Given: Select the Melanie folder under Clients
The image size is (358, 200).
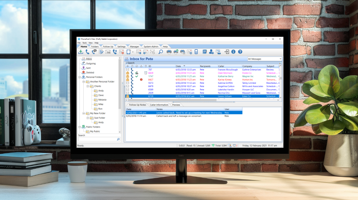Looking at the screenshot, I should pos(102,100).
